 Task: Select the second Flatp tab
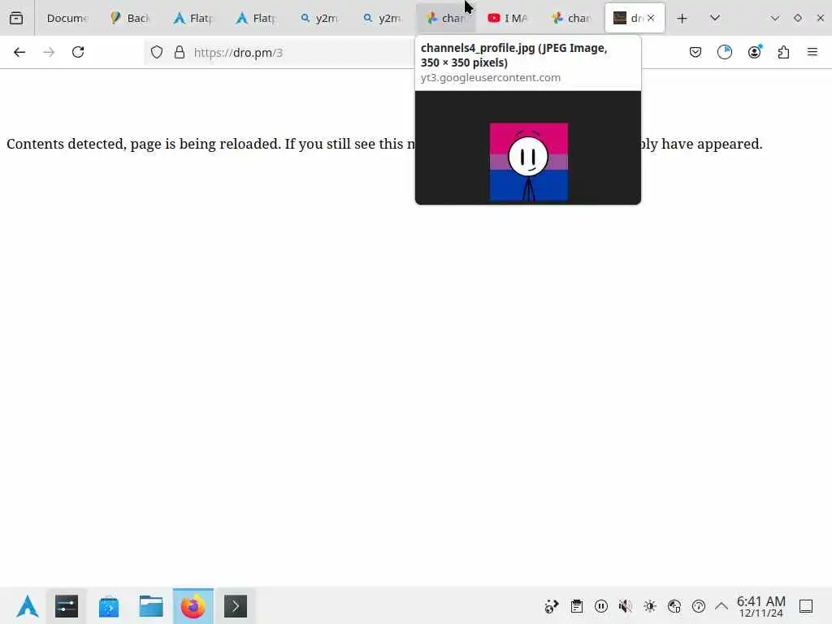[x=256, y=18]
